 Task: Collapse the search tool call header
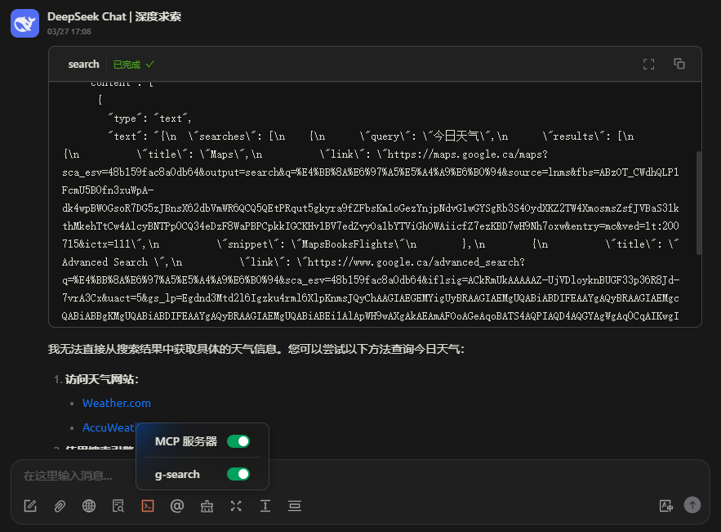375,65
